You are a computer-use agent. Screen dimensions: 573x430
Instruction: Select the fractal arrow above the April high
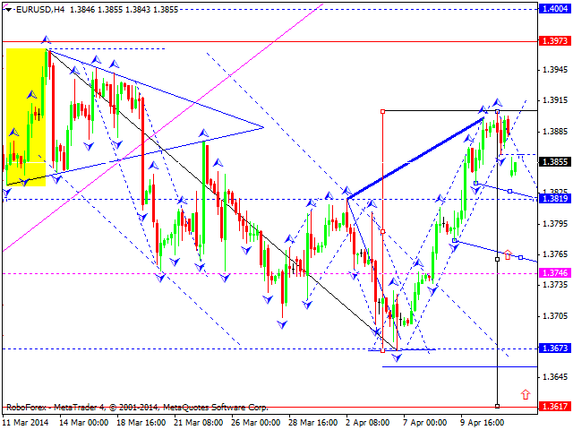click(x=497, y=103)
